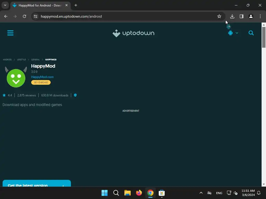This screenshot has height=199, width=266.
Task: Close the HappyMod for Android tab
Action: click(66, 5)
